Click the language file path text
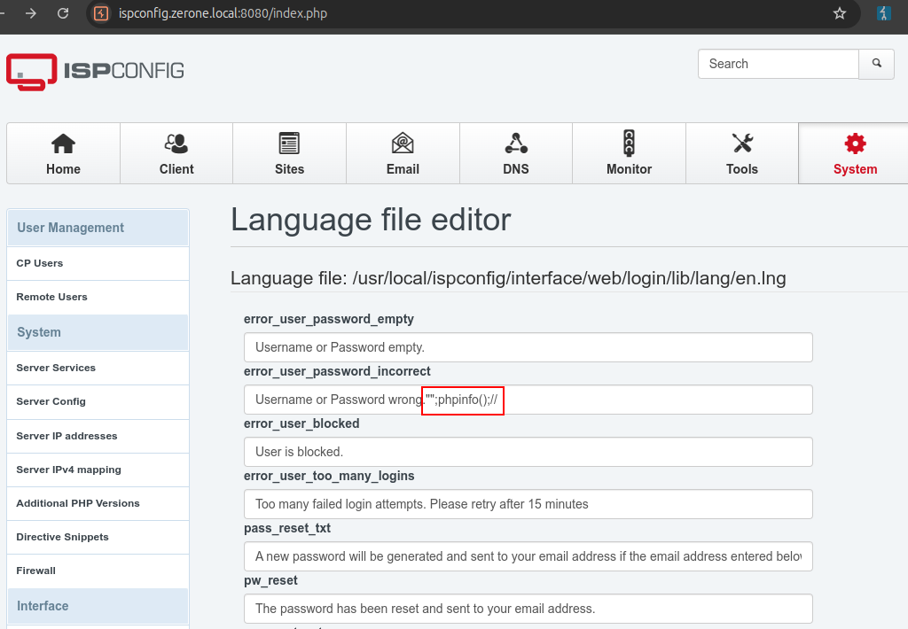The height and width of the screenshot is (629, 908). [x=508, y=278]
